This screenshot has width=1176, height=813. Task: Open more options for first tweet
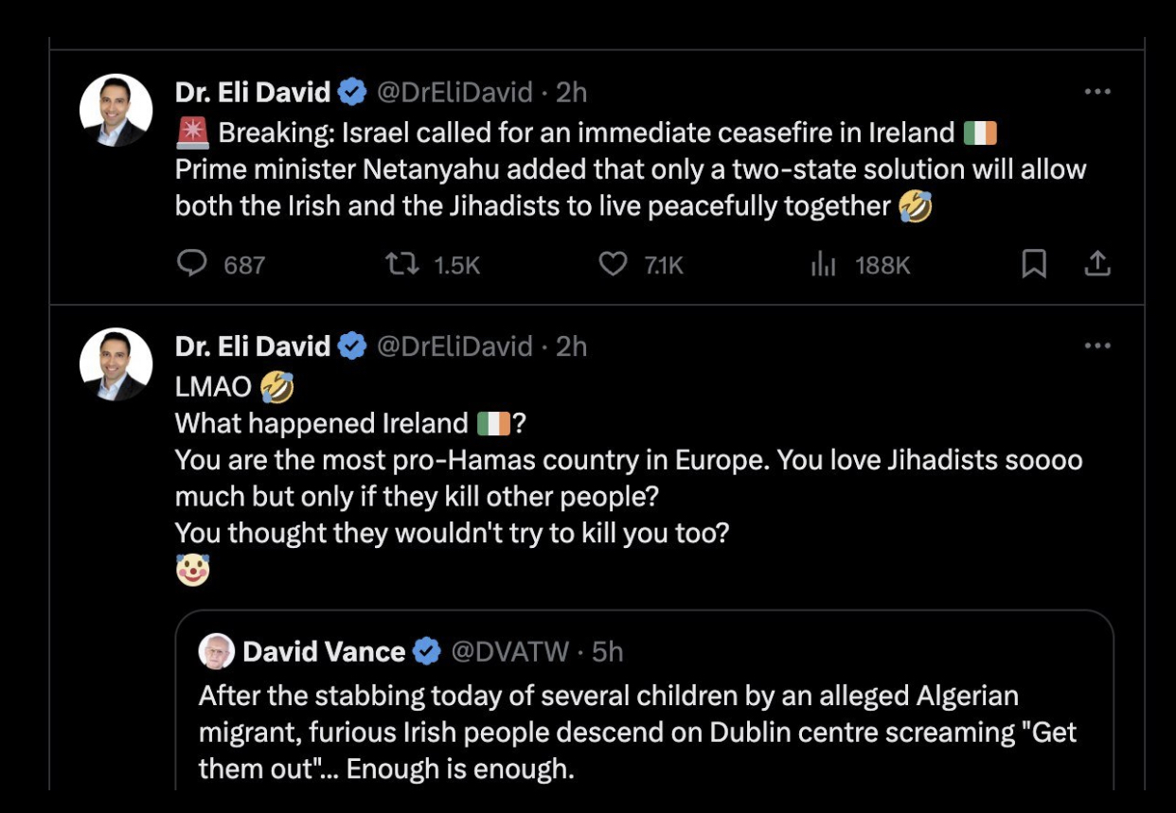point(1096,92)
